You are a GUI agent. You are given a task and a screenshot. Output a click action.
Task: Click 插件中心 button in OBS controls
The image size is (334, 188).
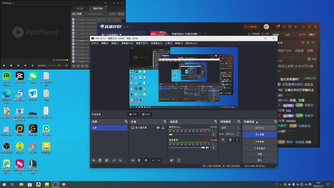(260, 128)
